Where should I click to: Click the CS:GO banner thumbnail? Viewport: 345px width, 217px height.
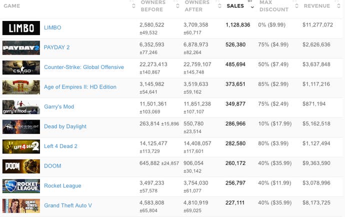coord(21,67)
